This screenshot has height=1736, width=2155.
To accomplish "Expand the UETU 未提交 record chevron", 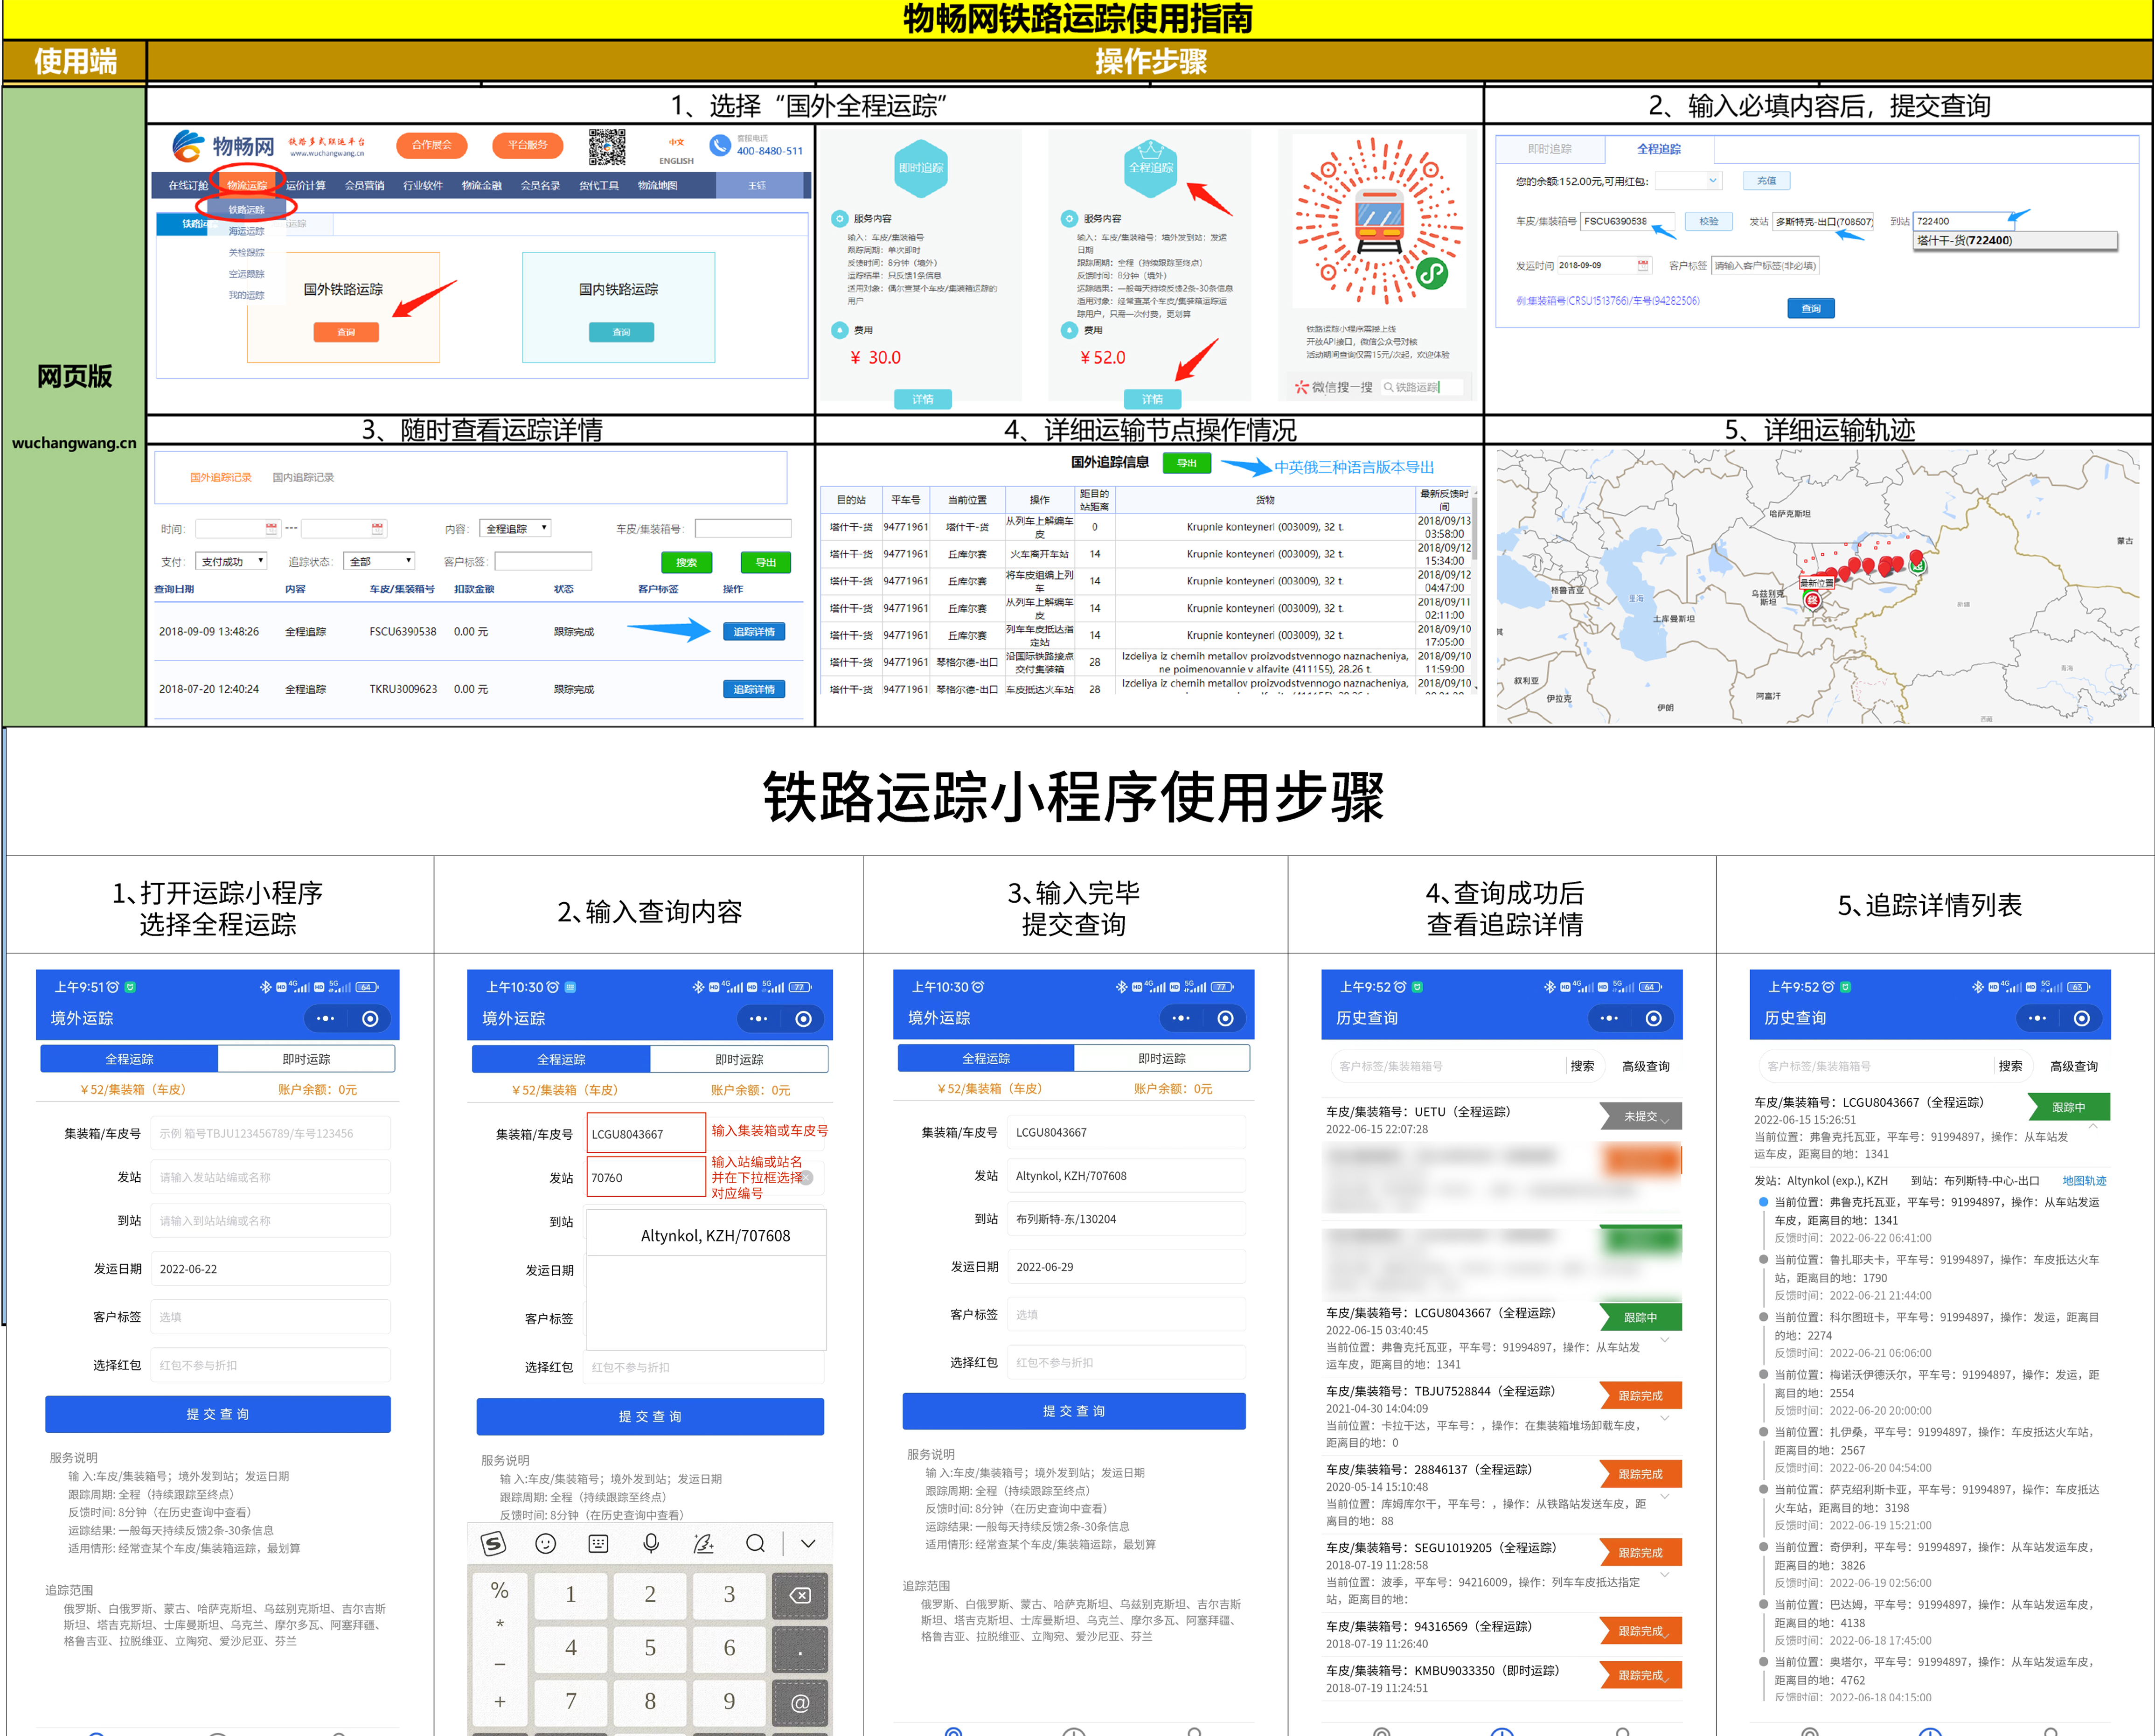I will coord(1665,1121).
